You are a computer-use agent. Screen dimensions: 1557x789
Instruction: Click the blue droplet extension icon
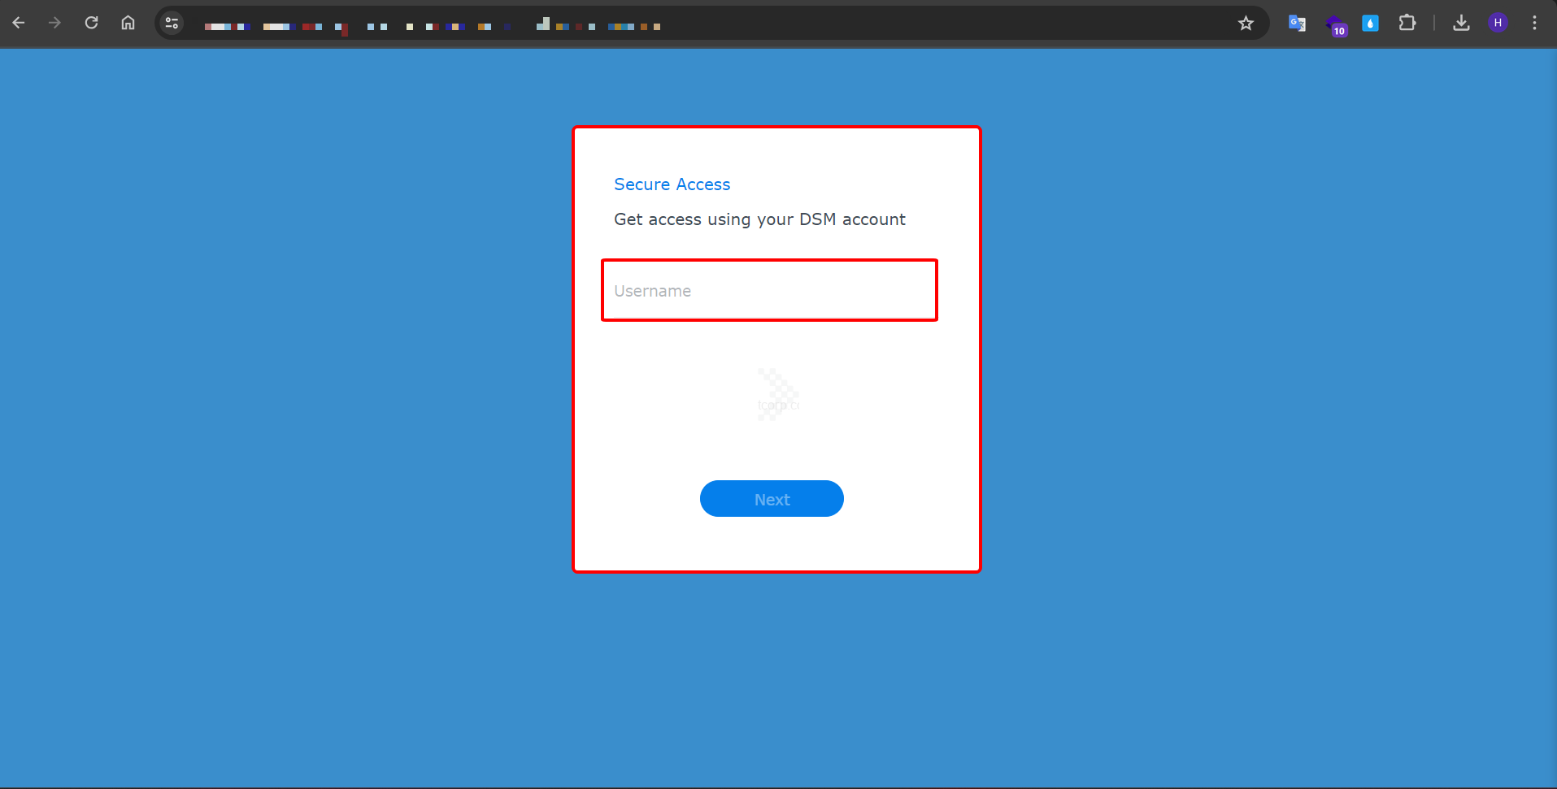pyautogui.click(x=1370, y=23)
